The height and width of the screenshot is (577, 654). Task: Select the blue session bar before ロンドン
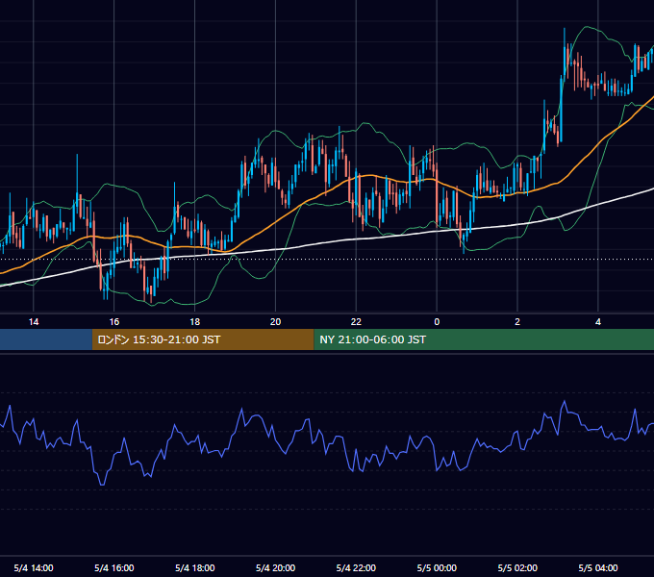[46, 339]
